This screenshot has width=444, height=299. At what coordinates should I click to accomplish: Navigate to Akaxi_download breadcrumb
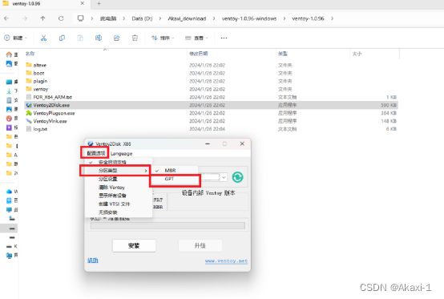point(187,18)
